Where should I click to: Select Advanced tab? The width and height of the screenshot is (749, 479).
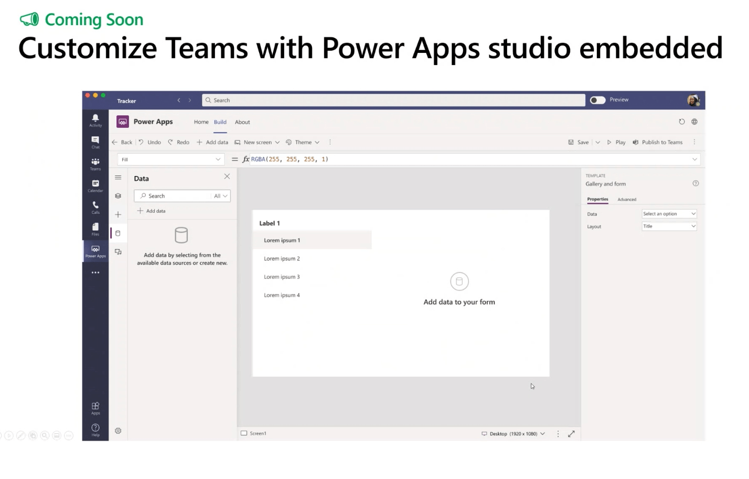[627, 200]
